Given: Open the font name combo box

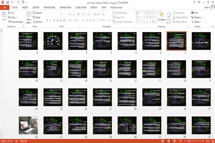Looking at the screenshot, I should click(54, 14).
